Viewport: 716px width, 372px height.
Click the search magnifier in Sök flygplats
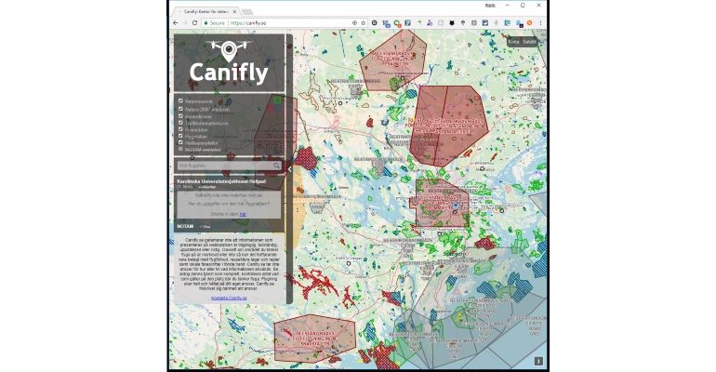click(277, 166)
